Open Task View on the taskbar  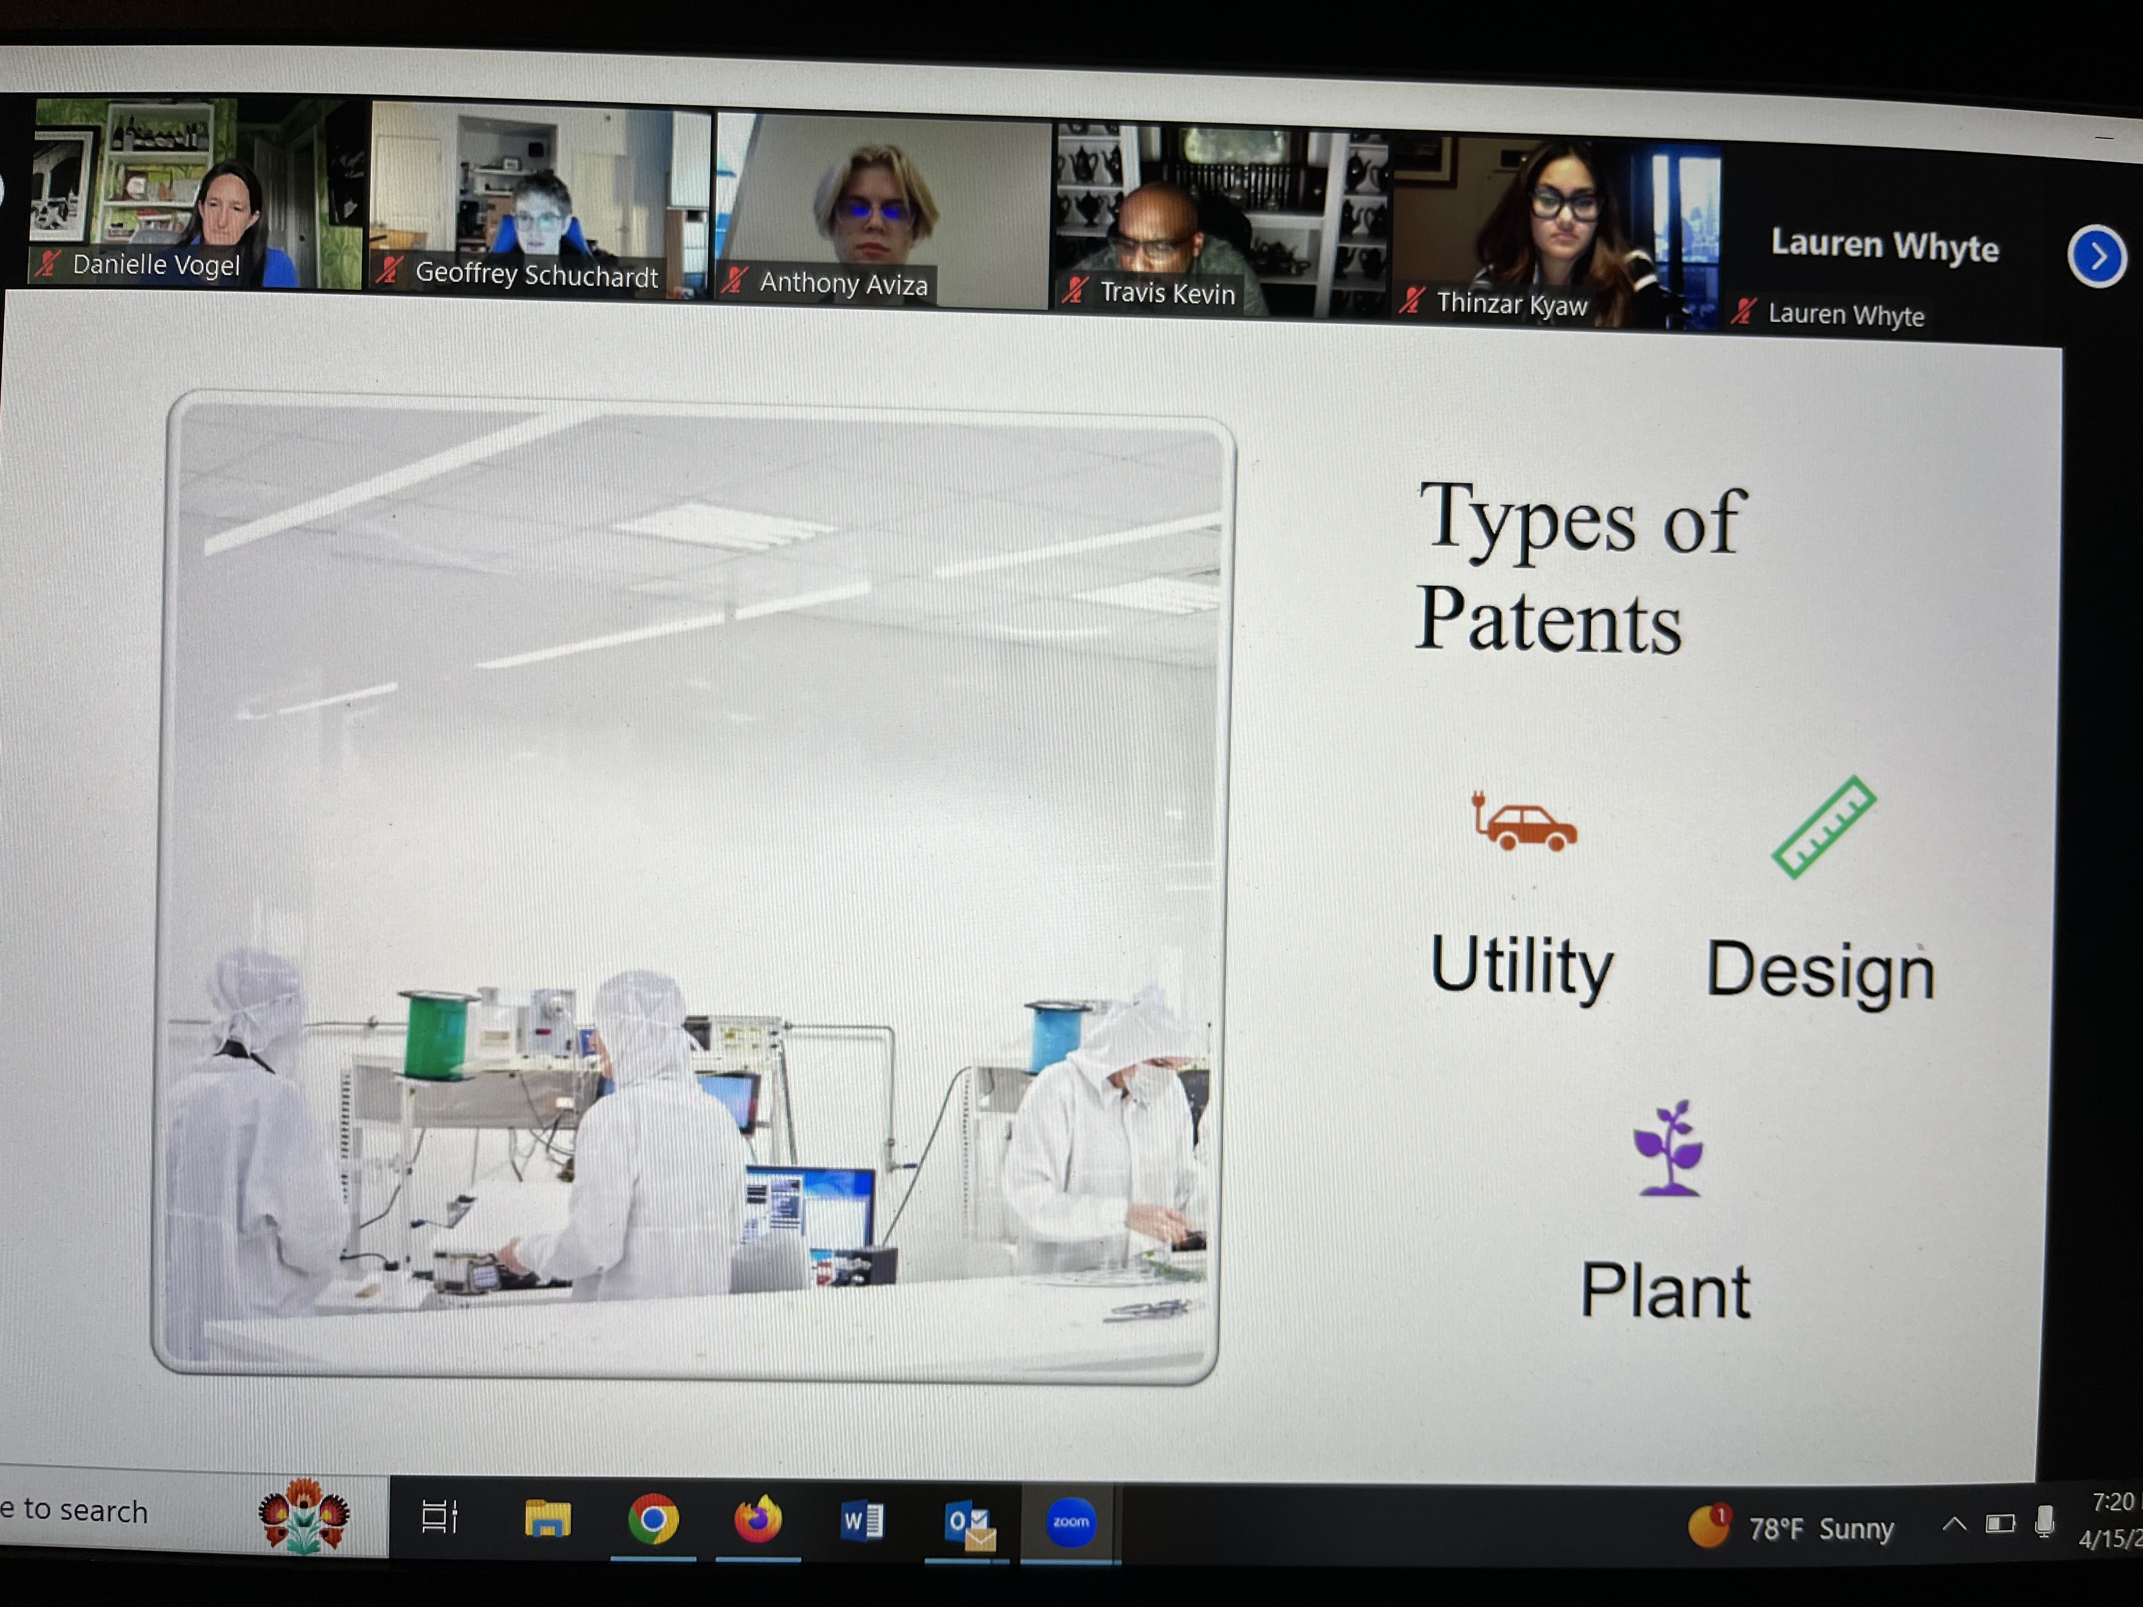point(439,1517)
